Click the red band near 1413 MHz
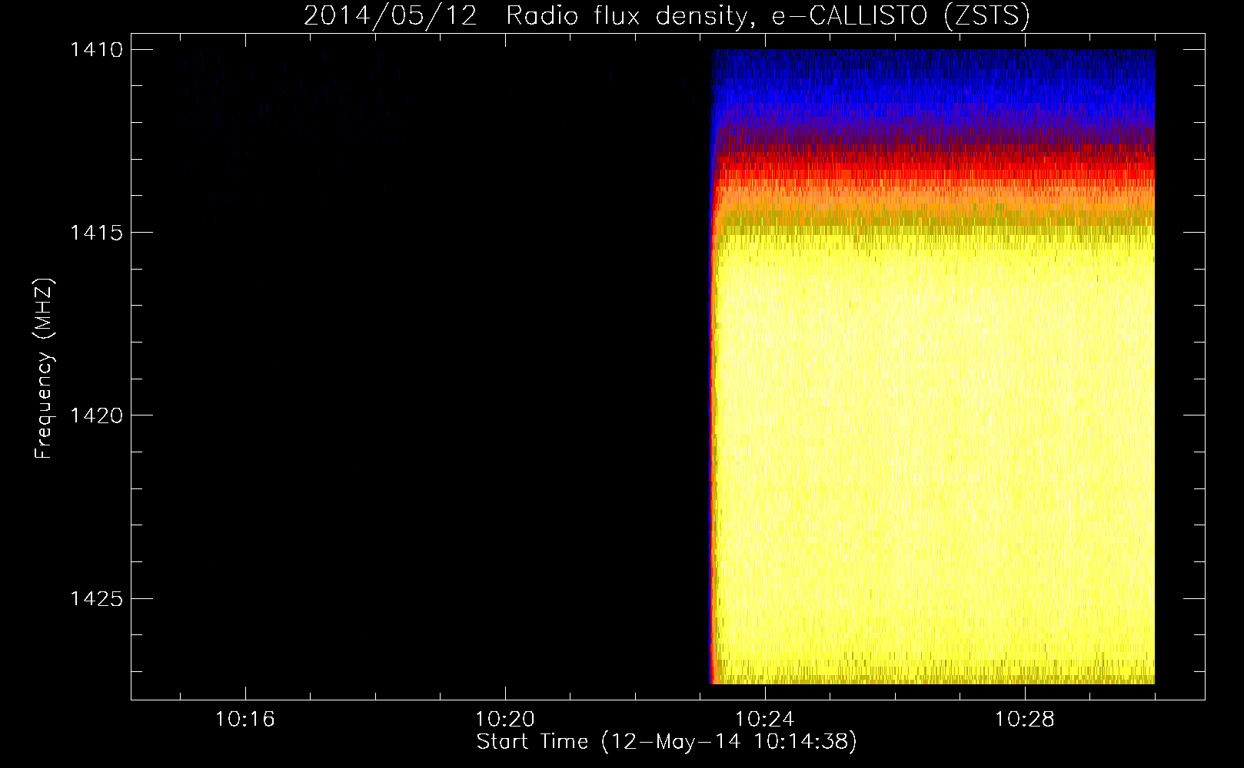The height and width of the screenshot is (768, 1244). click(934, 163)
